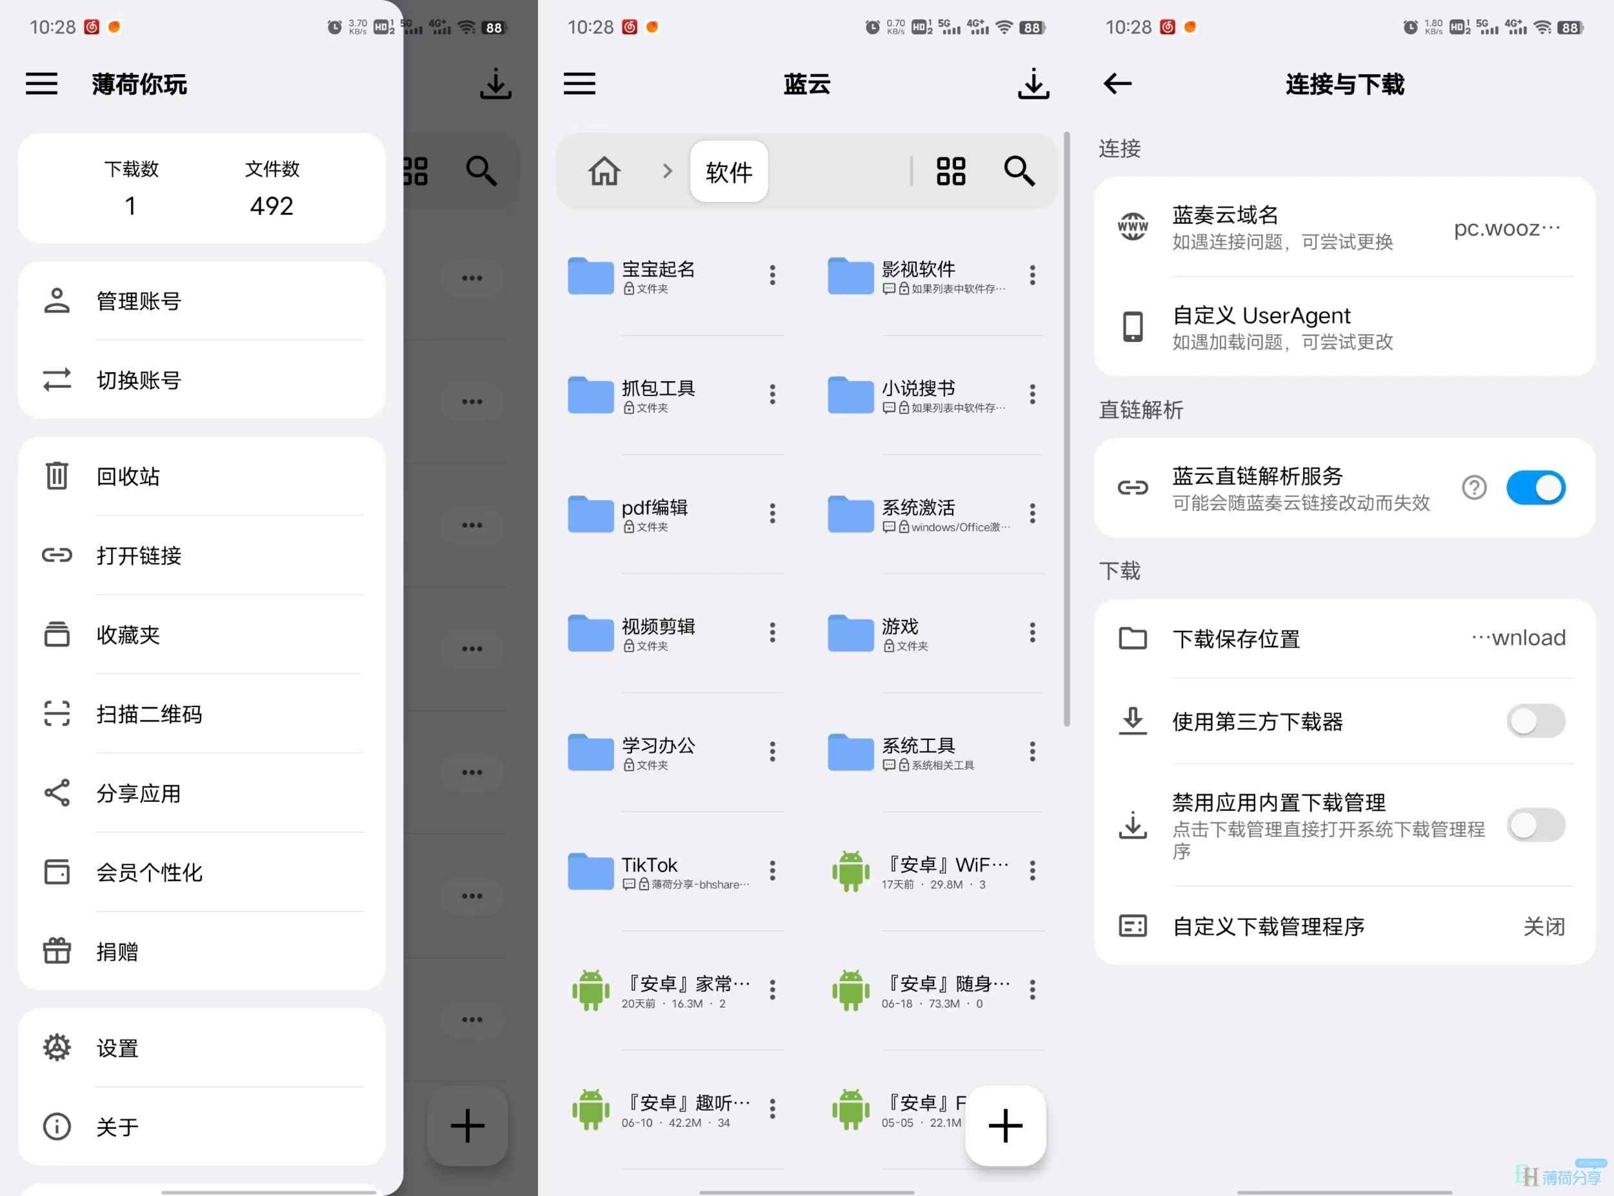Open more options for 小说搜书

pos(1032,394)
